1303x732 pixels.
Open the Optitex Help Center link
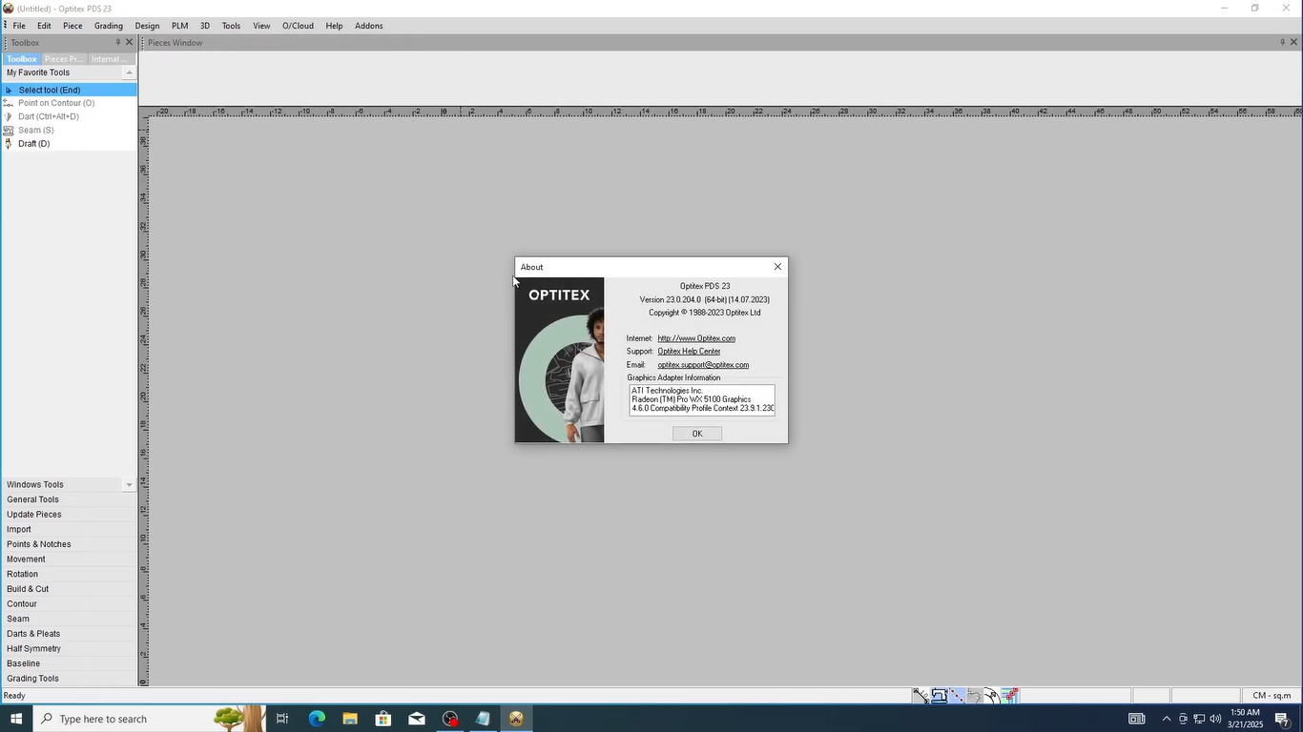tap(689, 352)
